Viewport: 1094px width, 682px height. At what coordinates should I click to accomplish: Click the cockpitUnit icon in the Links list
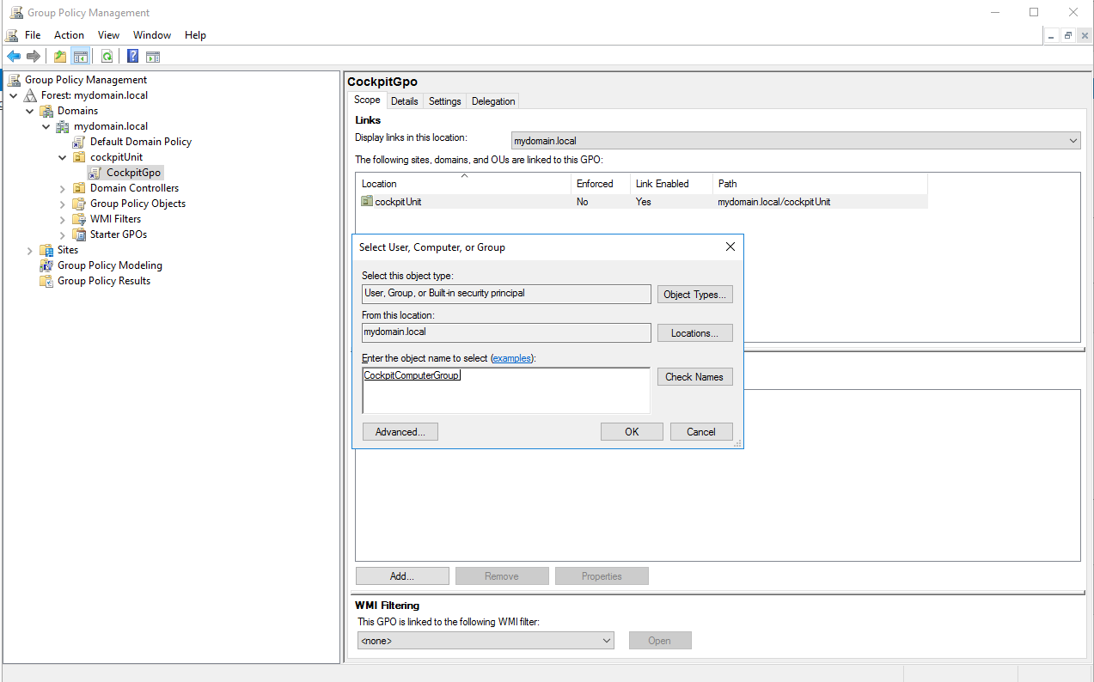tap(367, 202)
